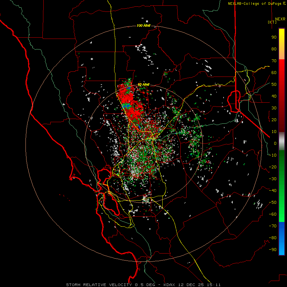Click the 20 value on the velocity scale
Screen dimensions: 287x287
[x=274, y=120]
